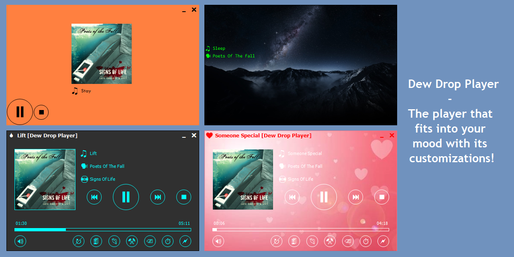Click the album art in the pink player
This screenshot has width=514, height=257.
[x=243, y=179]
